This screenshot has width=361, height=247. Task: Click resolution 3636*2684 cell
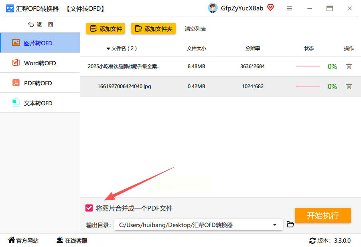click(x=253, y=66)
